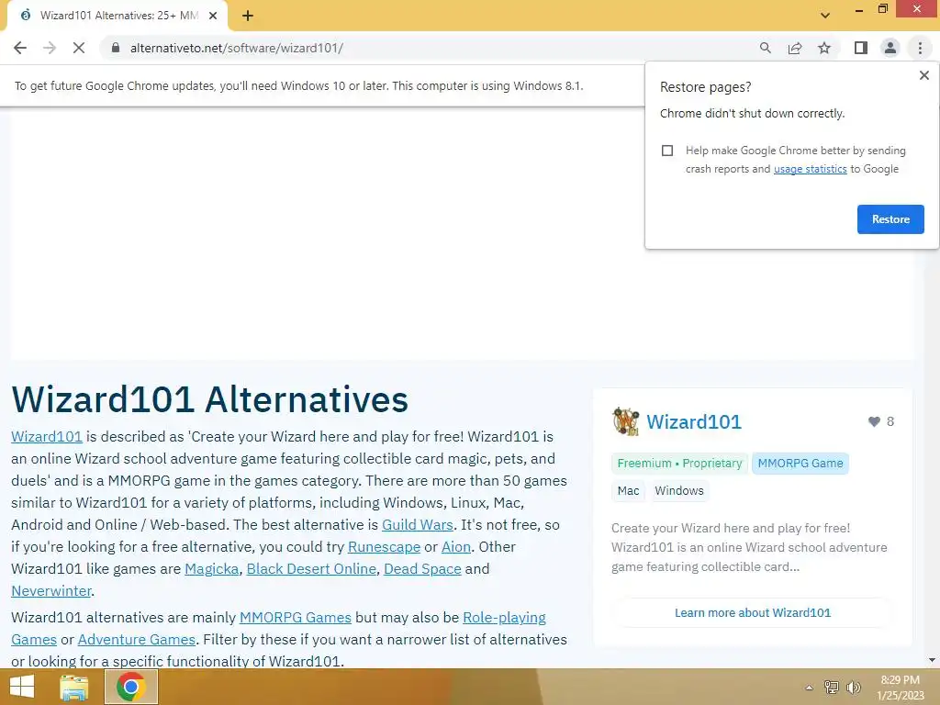Share this page using the share icon
This screenshot has width=940, height=705.
(x=795, y=48)
